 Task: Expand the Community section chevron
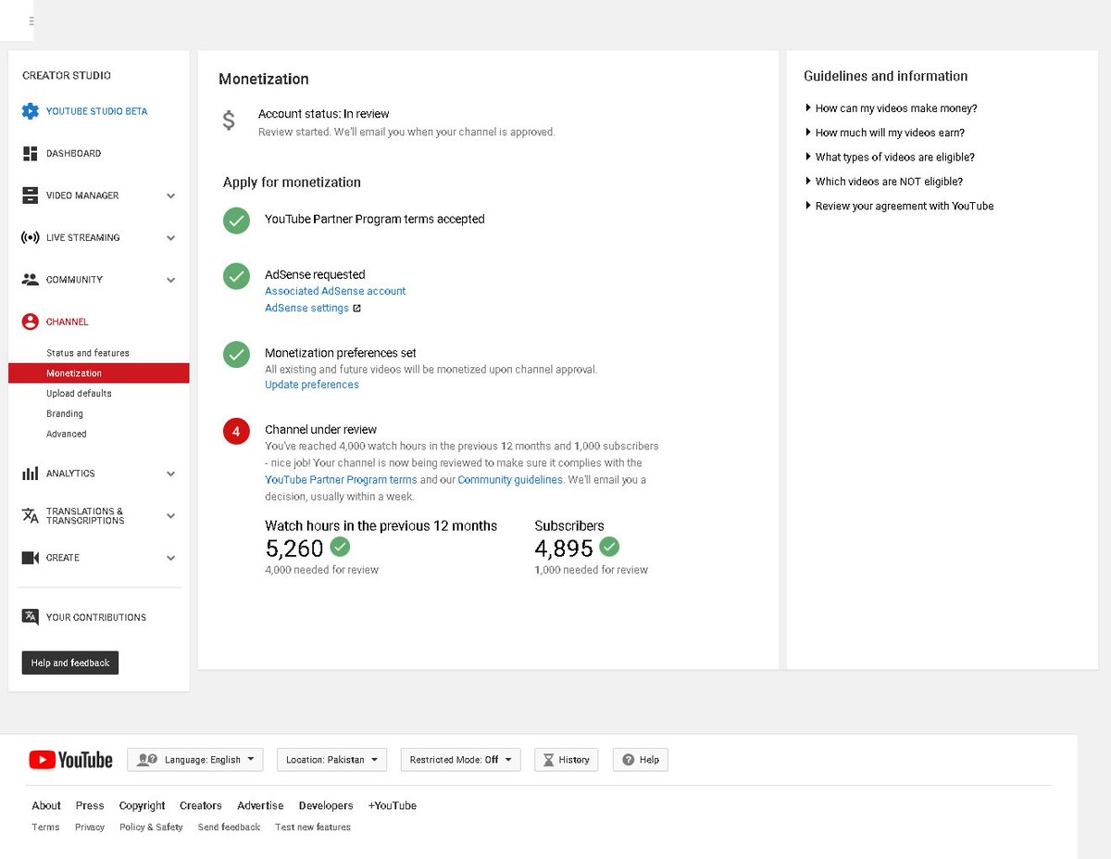170,280
